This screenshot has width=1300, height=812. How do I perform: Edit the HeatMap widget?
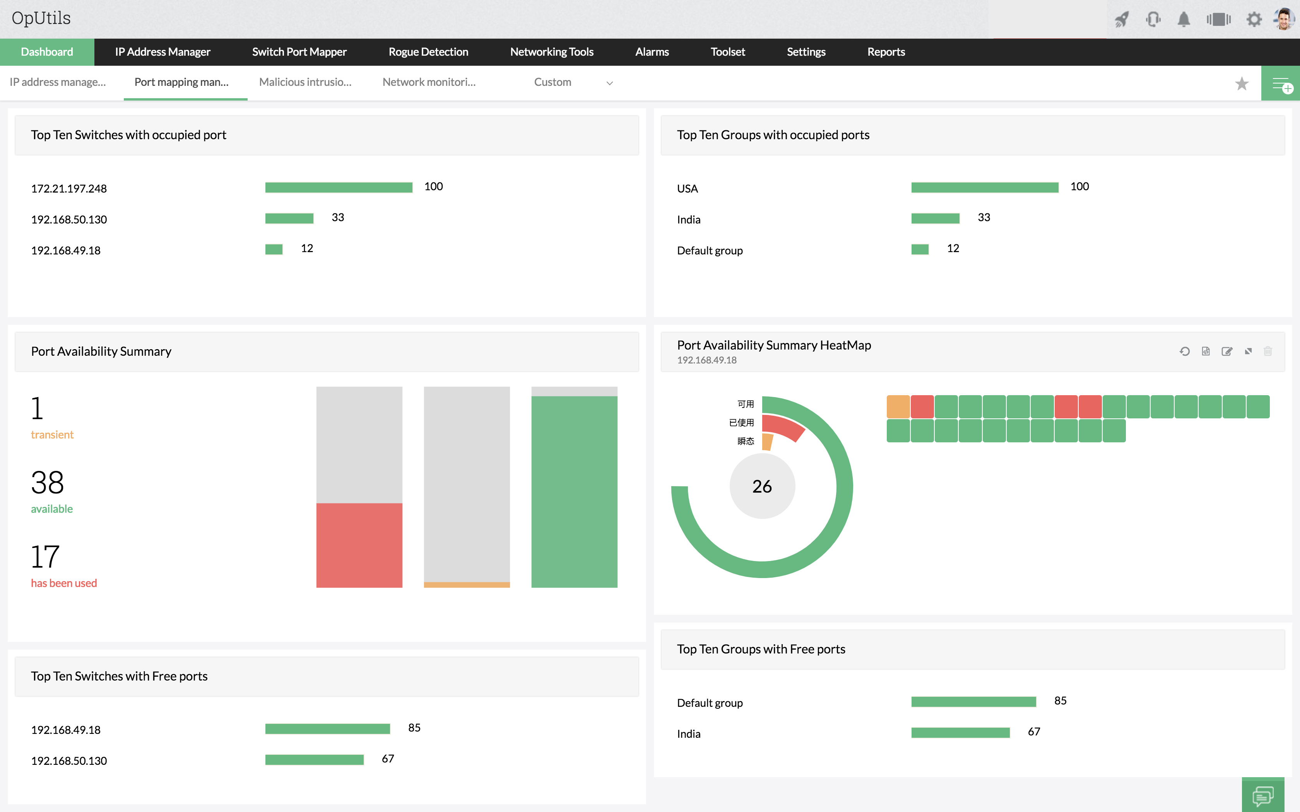pyautogui.click(x=1227, y=351)
